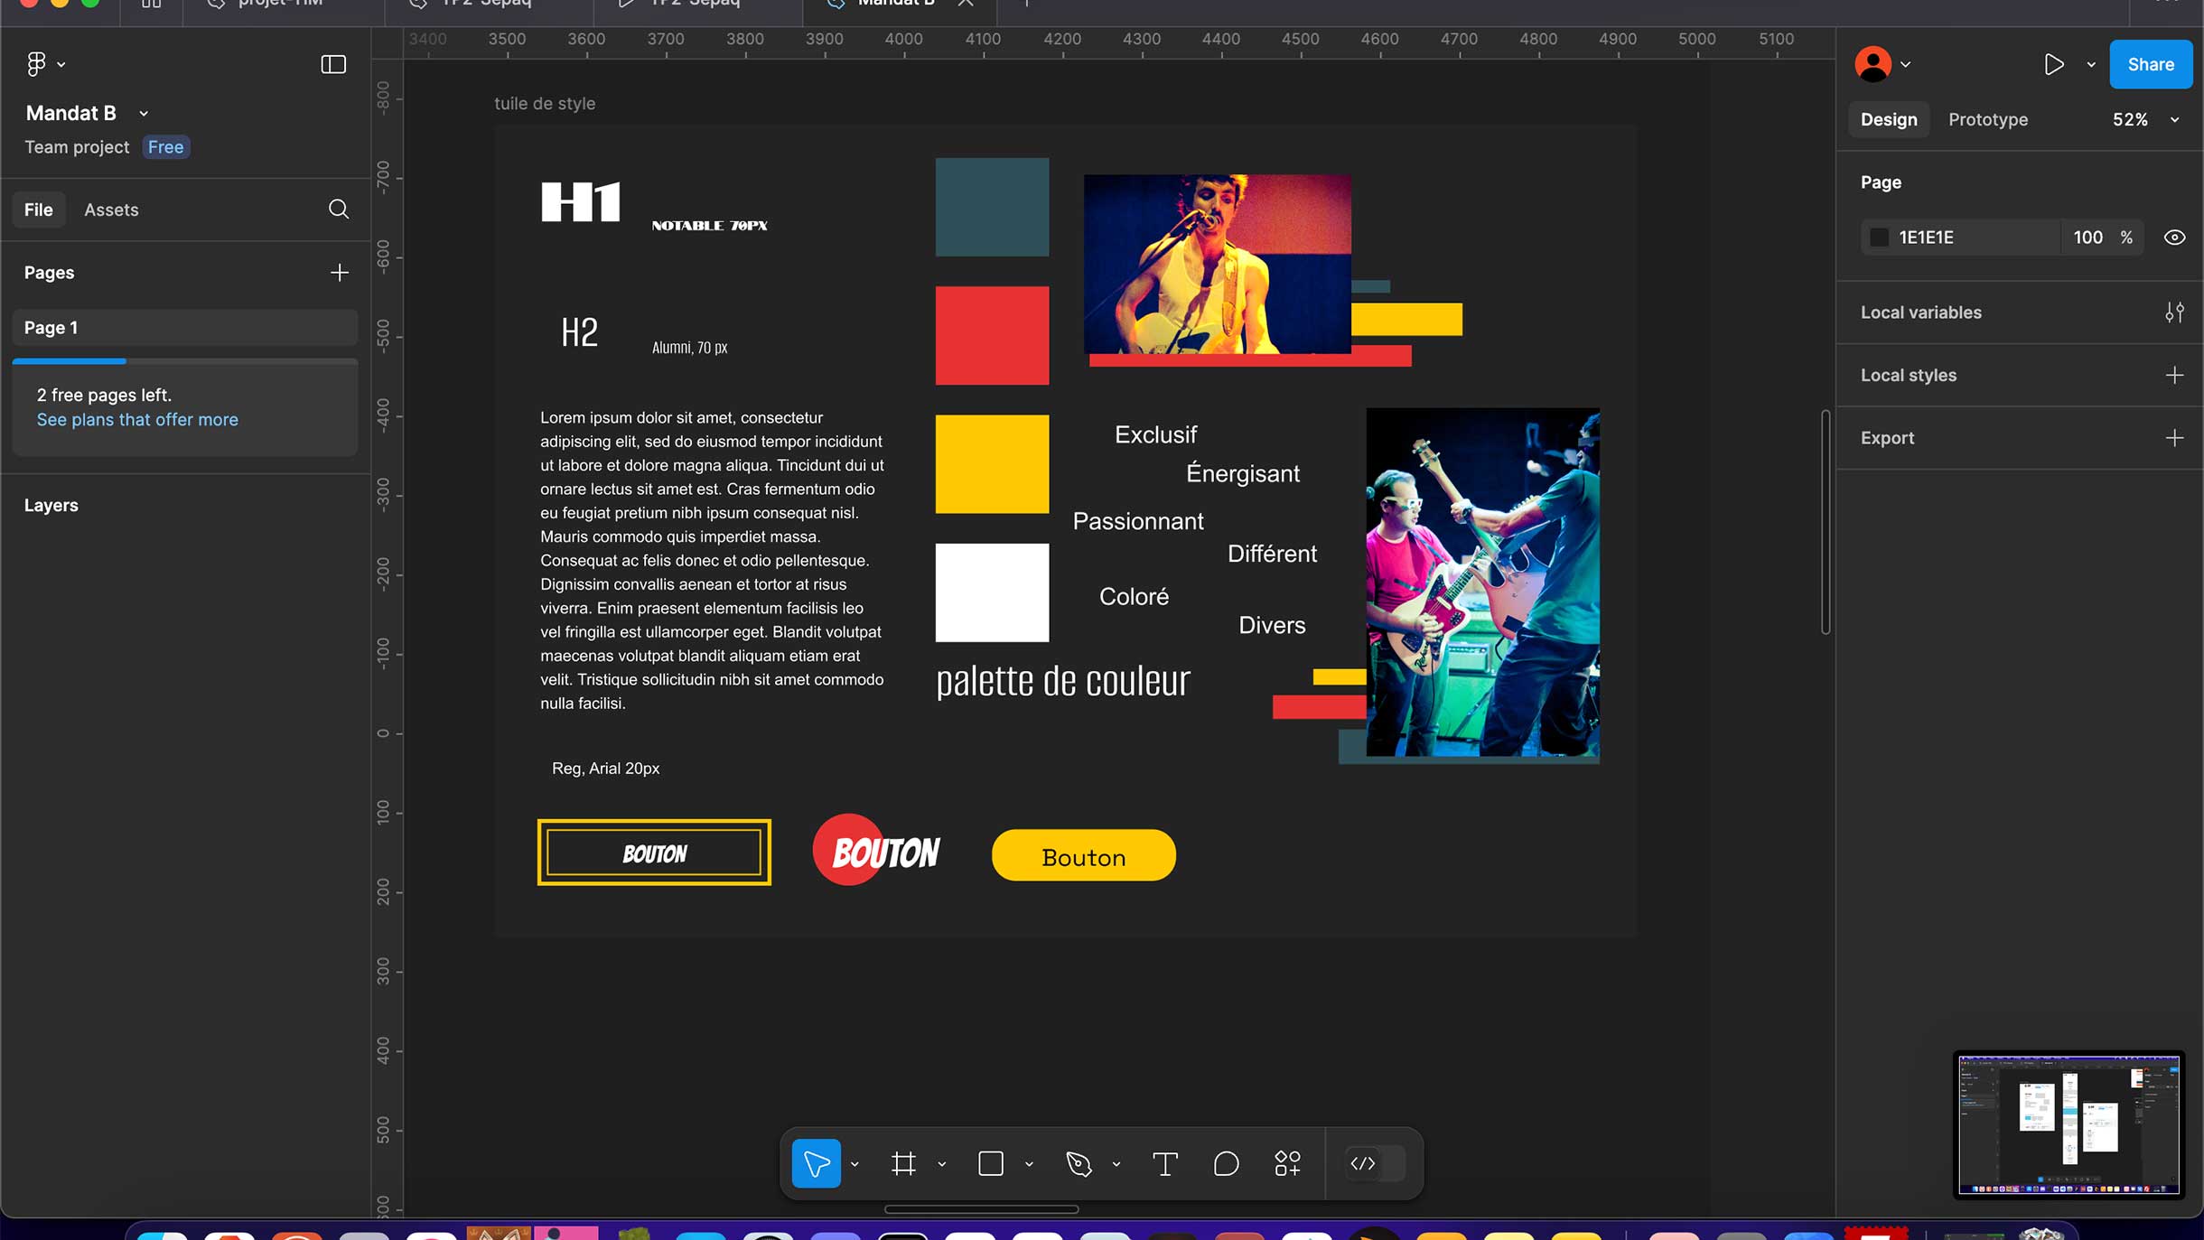Add a new page with plus icon

point(340,273)
